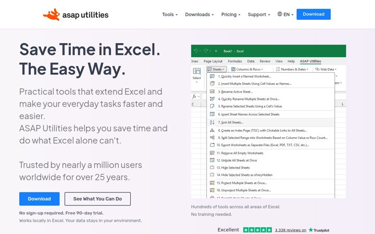The width and height of the screenshot is (375, 234).
Task: Switch to the Data ribbon tab
Action: 251,61
